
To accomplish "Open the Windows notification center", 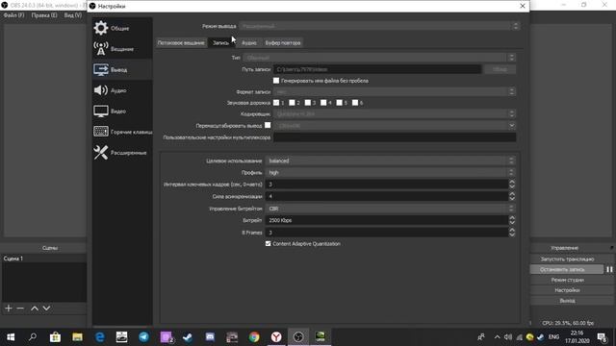I will point(602,337).
